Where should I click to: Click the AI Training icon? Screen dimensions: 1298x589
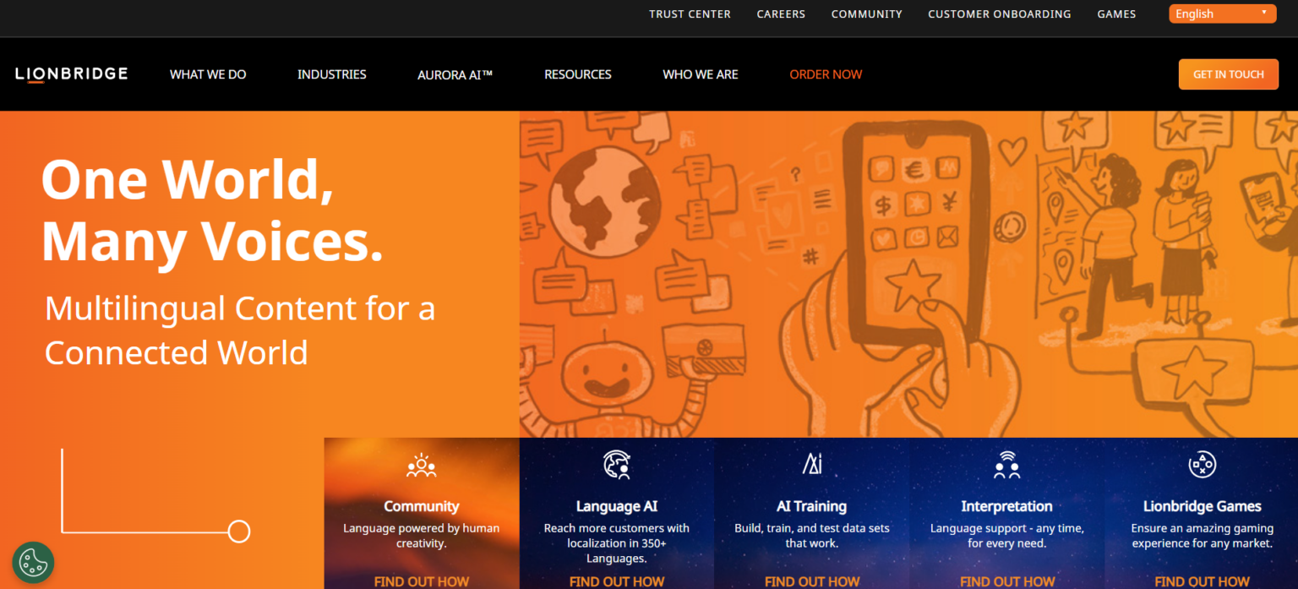coord(811,464)
